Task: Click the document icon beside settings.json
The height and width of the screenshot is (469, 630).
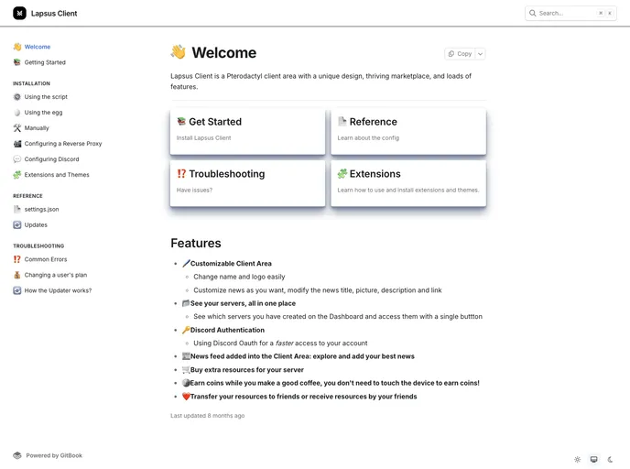Action: (16, 209)
